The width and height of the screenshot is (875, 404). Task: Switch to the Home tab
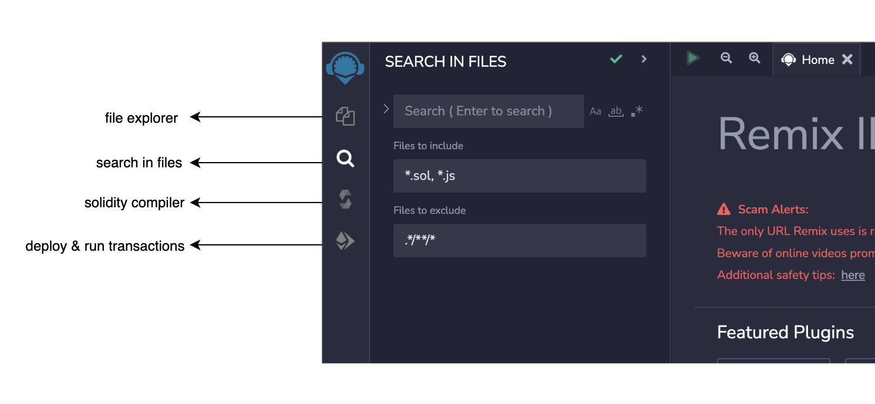tap(816, 59)
